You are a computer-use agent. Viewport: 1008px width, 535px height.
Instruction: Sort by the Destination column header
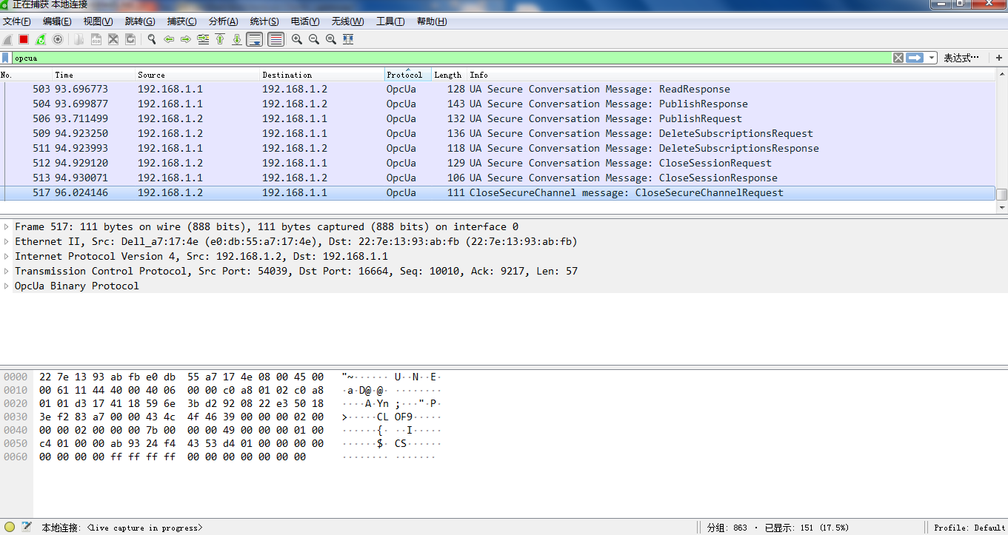pos(322,75)
